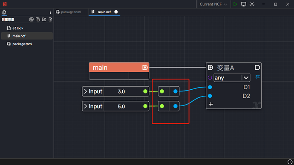Image resolution: width=294 pixels, height=165 pixels.
Task: Select the 变量A node title
Action: [x=225, y=68]
